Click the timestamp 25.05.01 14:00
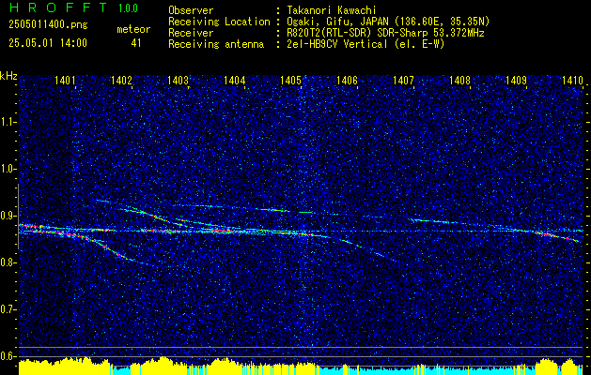Screen dimensions: 591x375 (x=48, y=43)
